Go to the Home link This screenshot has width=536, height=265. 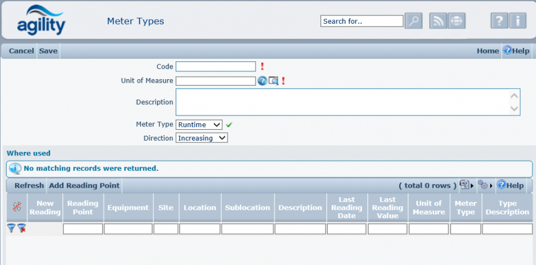[488, 51]
